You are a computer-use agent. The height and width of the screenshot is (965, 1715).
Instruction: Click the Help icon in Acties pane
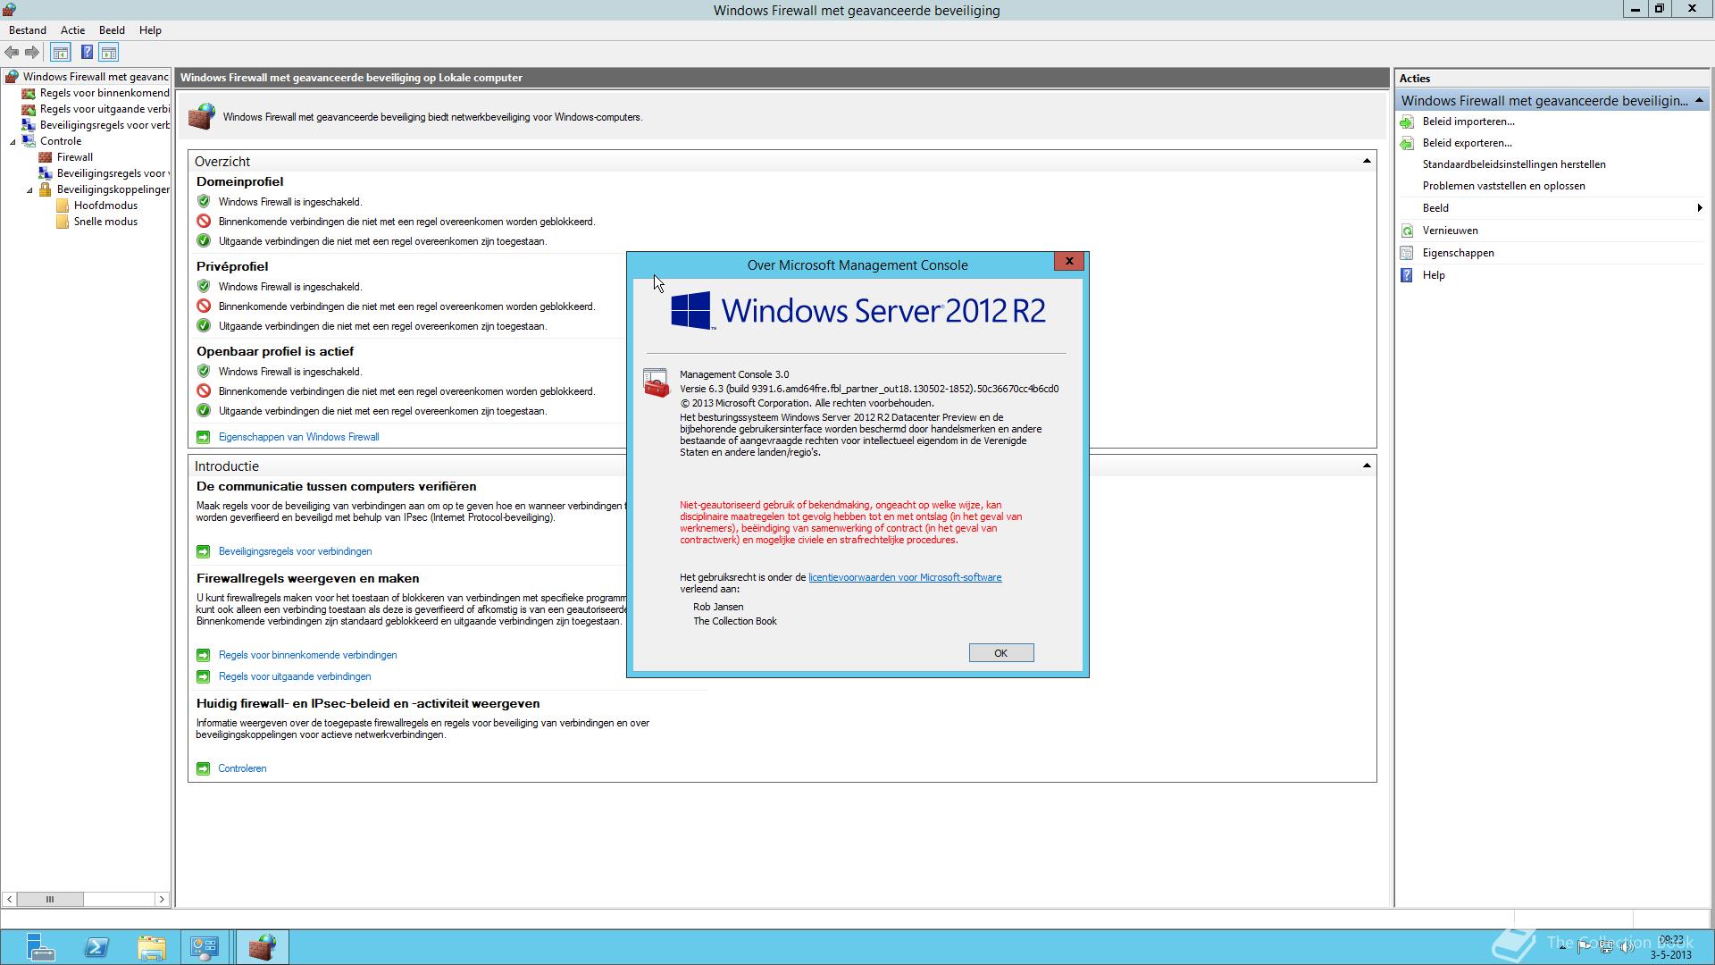(x=1408, y=275)
